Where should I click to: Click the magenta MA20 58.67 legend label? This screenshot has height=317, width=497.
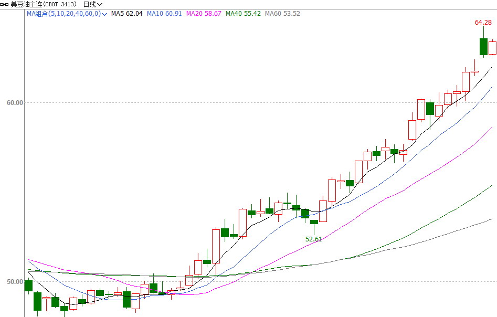[204, 14]
